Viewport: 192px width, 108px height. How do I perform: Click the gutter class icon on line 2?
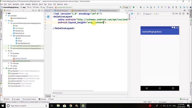[48, 17]
